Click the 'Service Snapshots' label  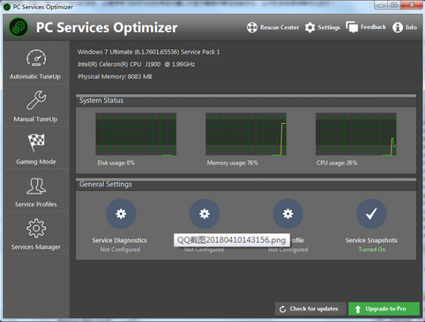(x=371, y=240)
